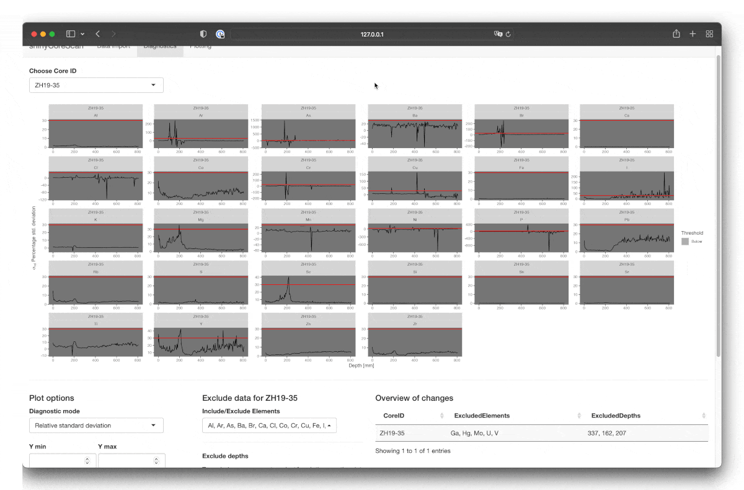Image resolution: width=744 pixels, height=490 pixels.
Task: Open the Choose Core ID dropdown
Action: tap(96, 85)
